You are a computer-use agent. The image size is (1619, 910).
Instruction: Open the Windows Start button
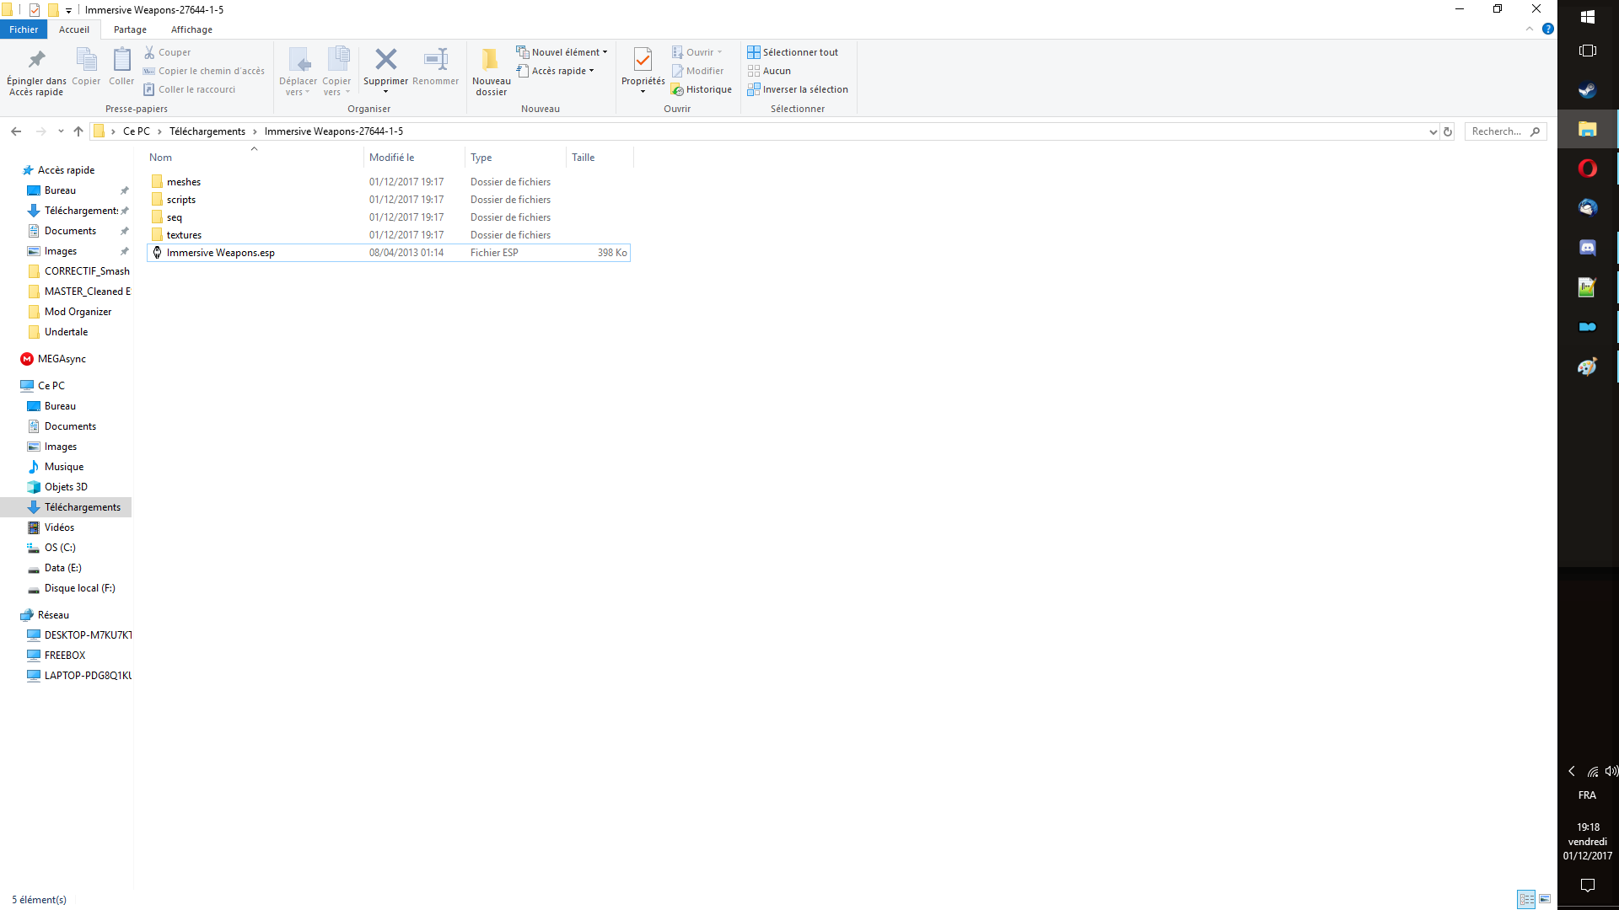tap(1588, 16)
